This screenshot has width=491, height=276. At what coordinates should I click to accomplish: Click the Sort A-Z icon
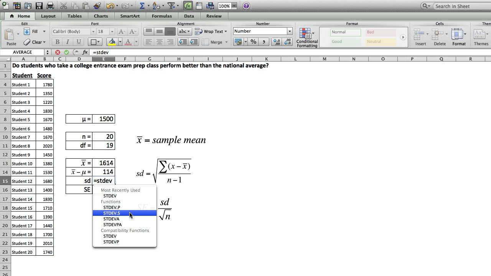click(156, 6)
